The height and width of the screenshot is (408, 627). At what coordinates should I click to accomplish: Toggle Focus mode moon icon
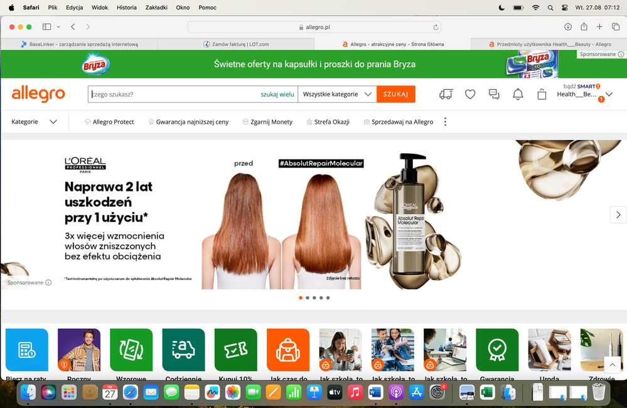501,8
